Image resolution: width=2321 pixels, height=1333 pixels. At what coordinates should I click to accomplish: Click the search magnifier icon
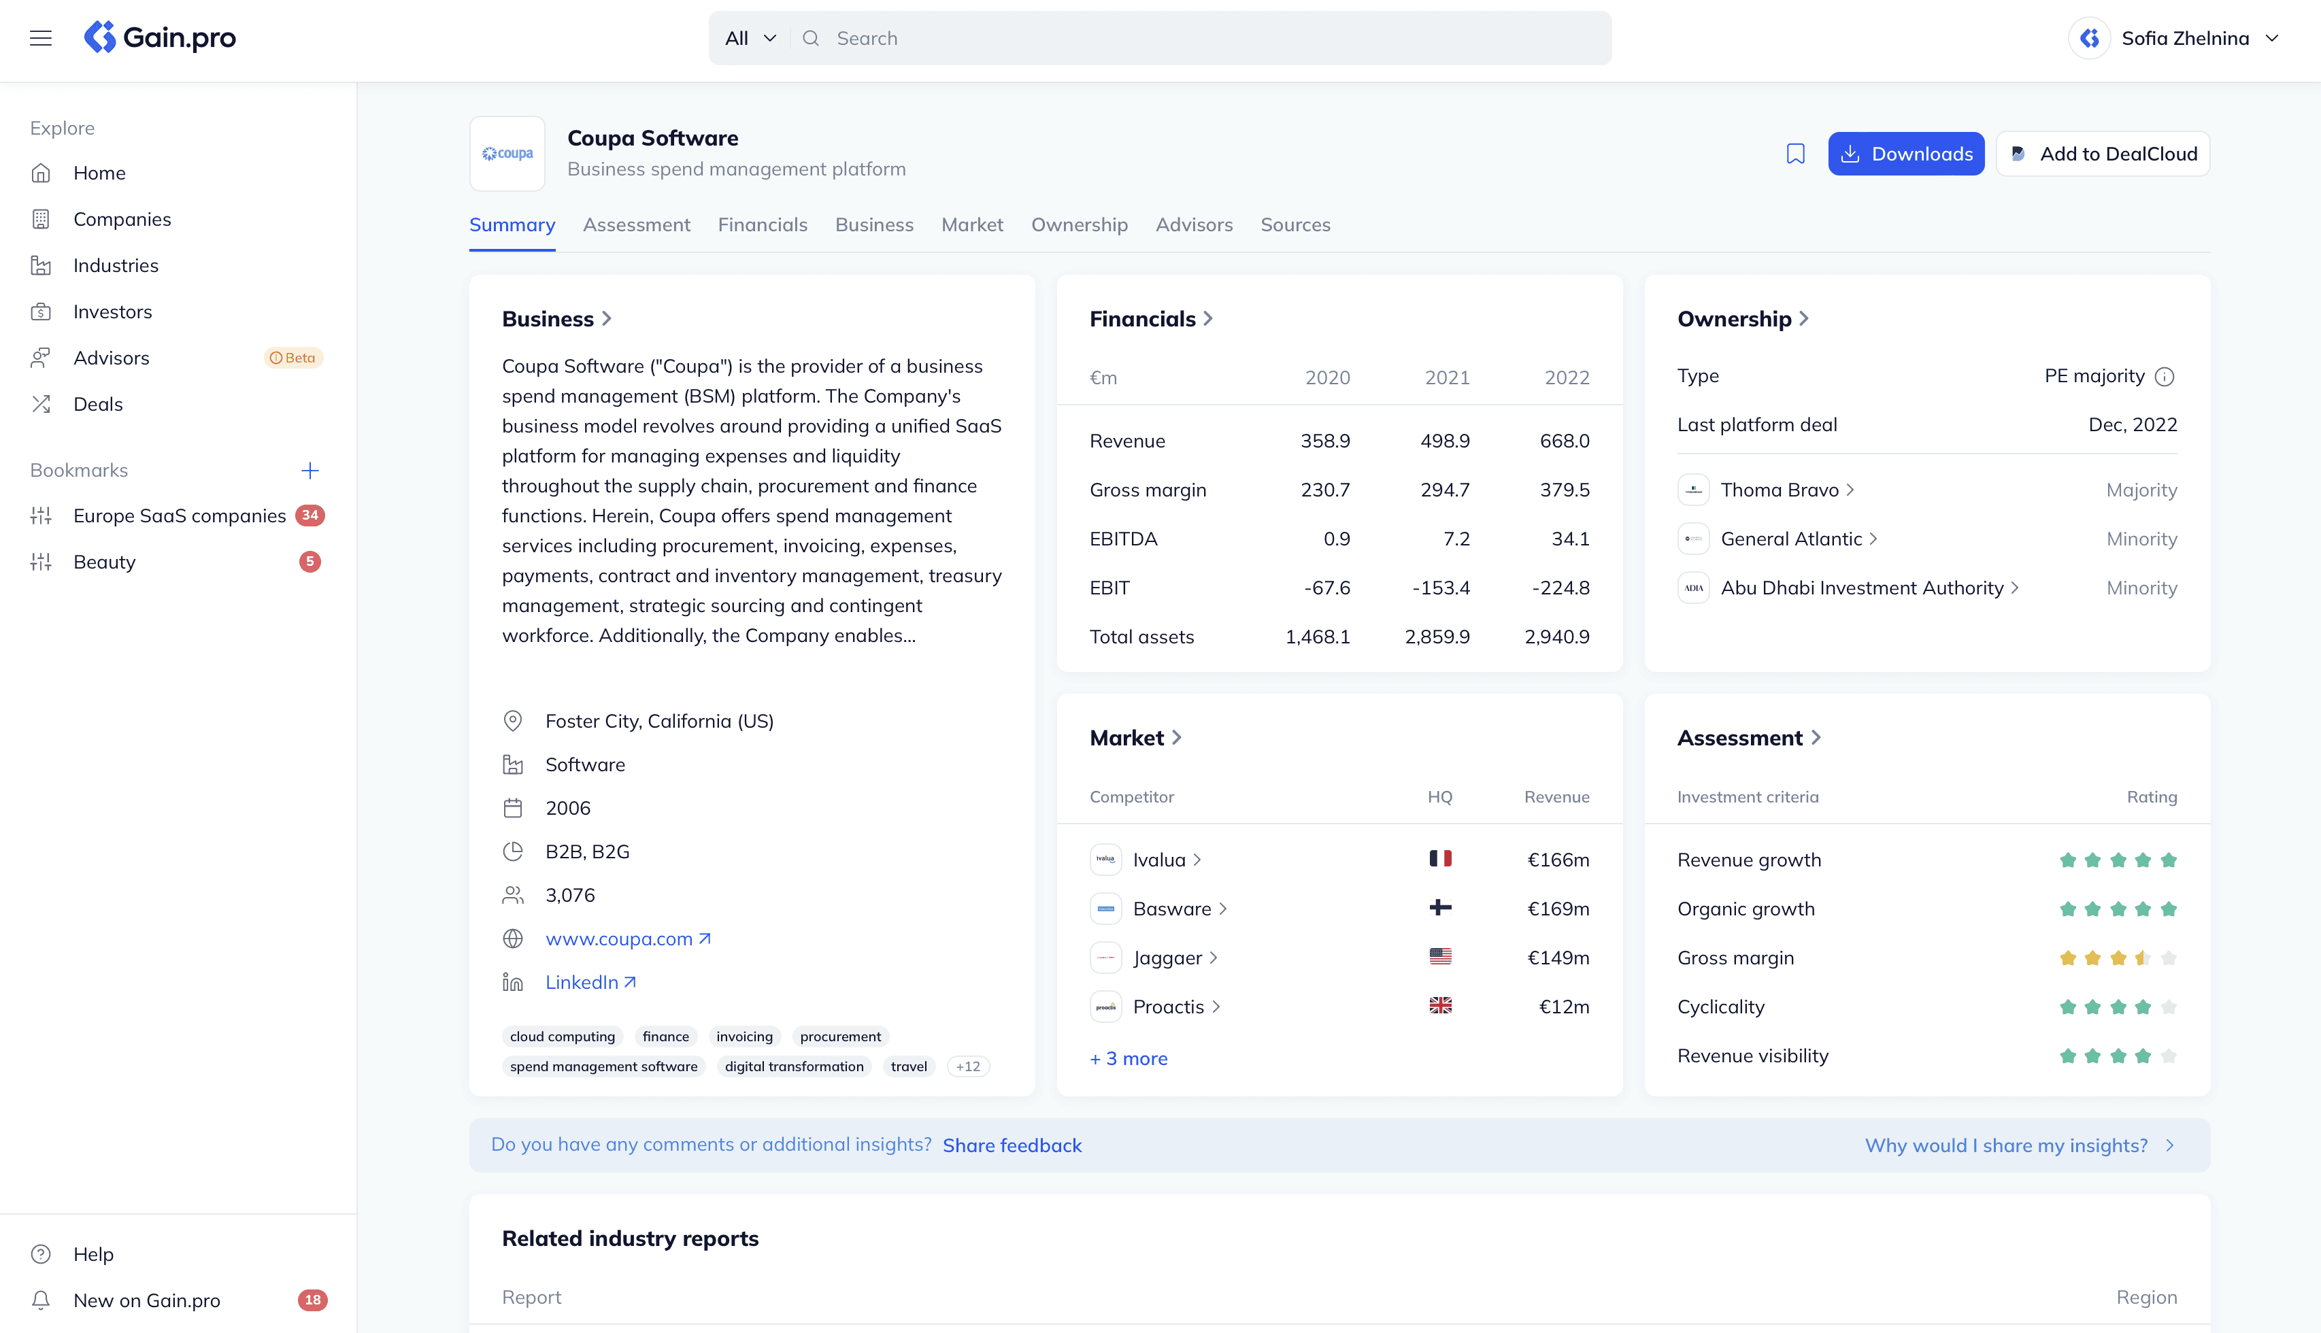coord(810,39)
